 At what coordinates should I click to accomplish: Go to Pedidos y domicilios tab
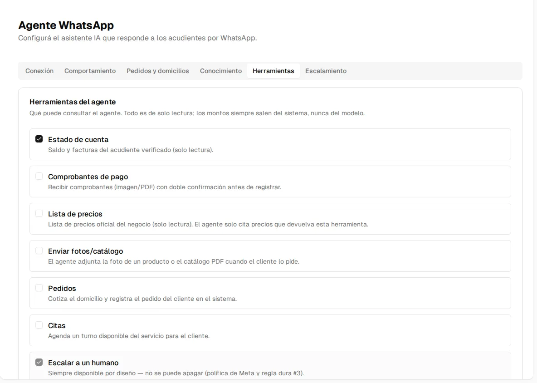[158, 71]
